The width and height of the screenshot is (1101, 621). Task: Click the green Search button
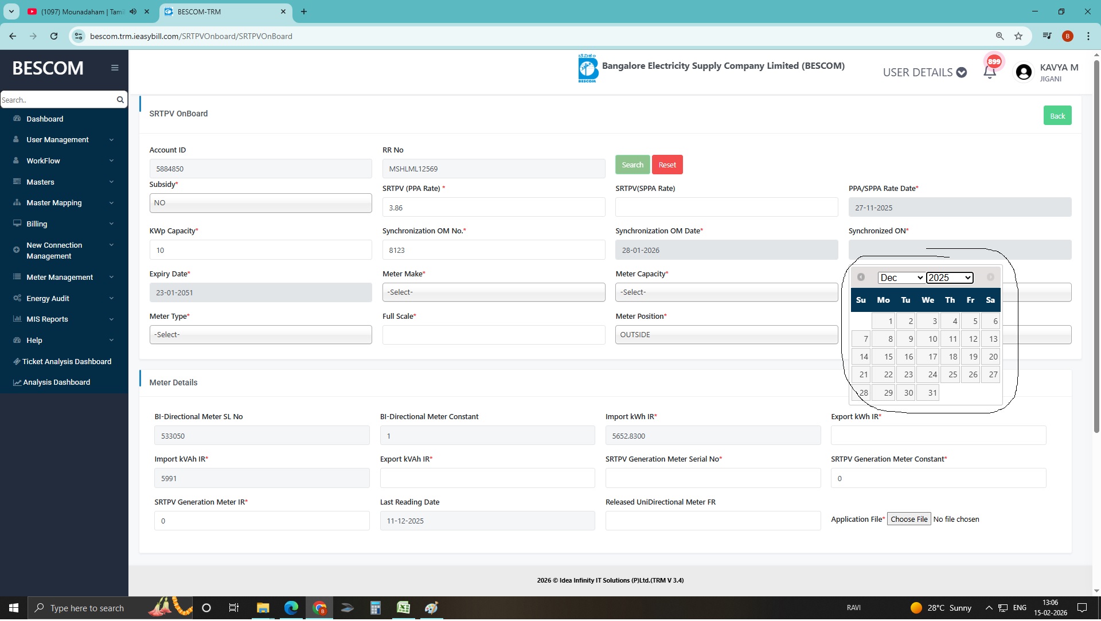pos(632,165)
